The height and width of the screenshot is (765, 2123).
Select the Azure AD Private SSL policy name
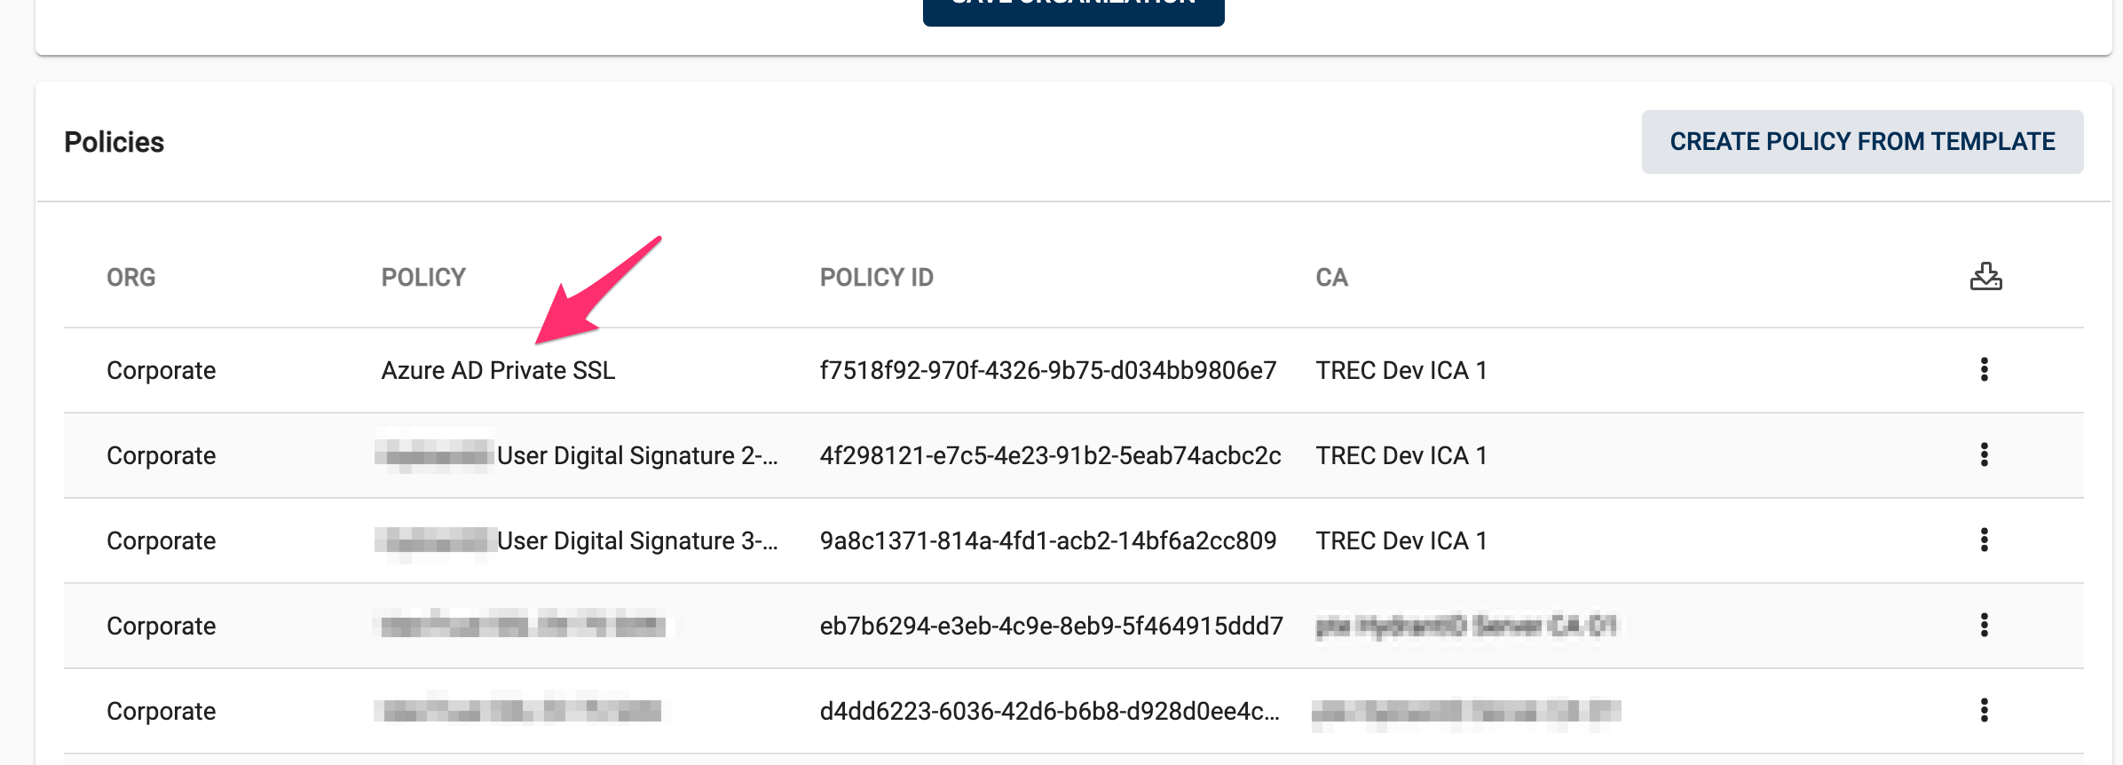click(498, 370)
